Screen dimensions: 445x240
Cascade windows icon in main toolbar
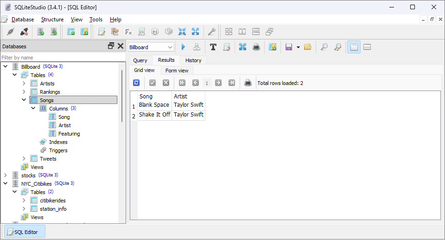click(x=269, y=32)
